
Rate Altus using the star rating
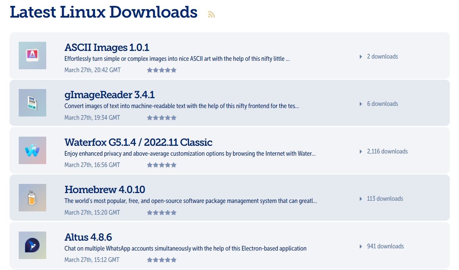click(162, 260)
